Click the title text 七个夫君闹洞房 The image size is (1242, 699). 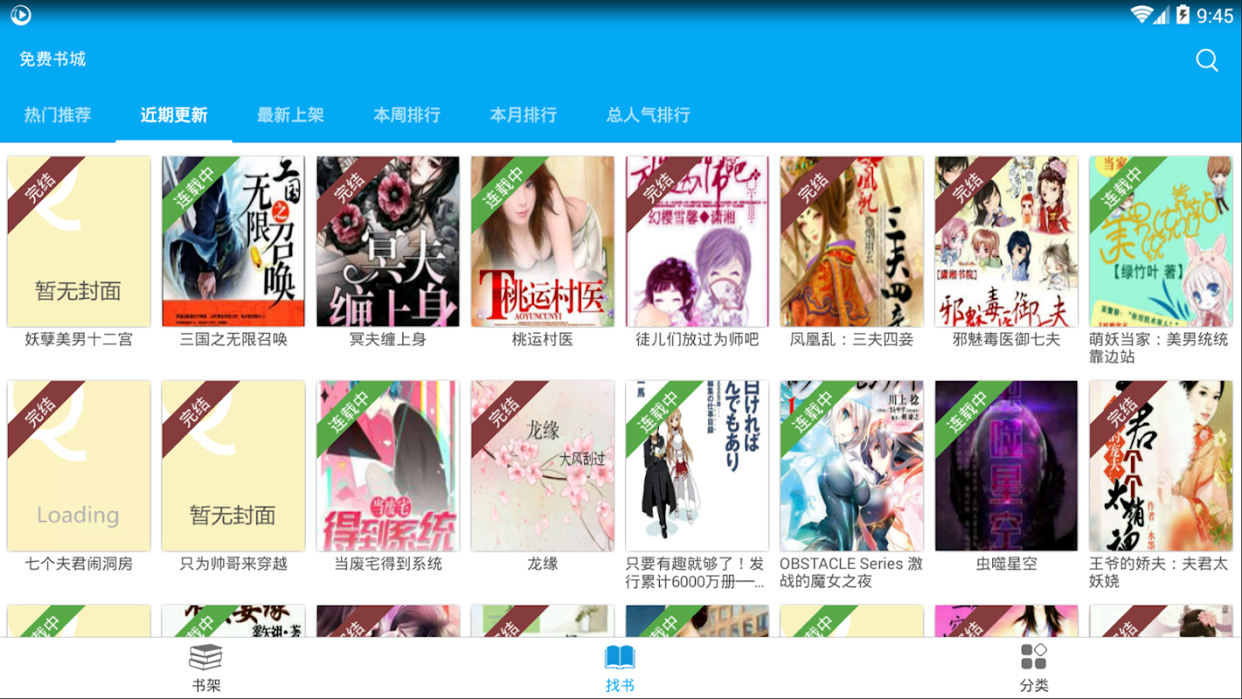(x=79, y=564)
